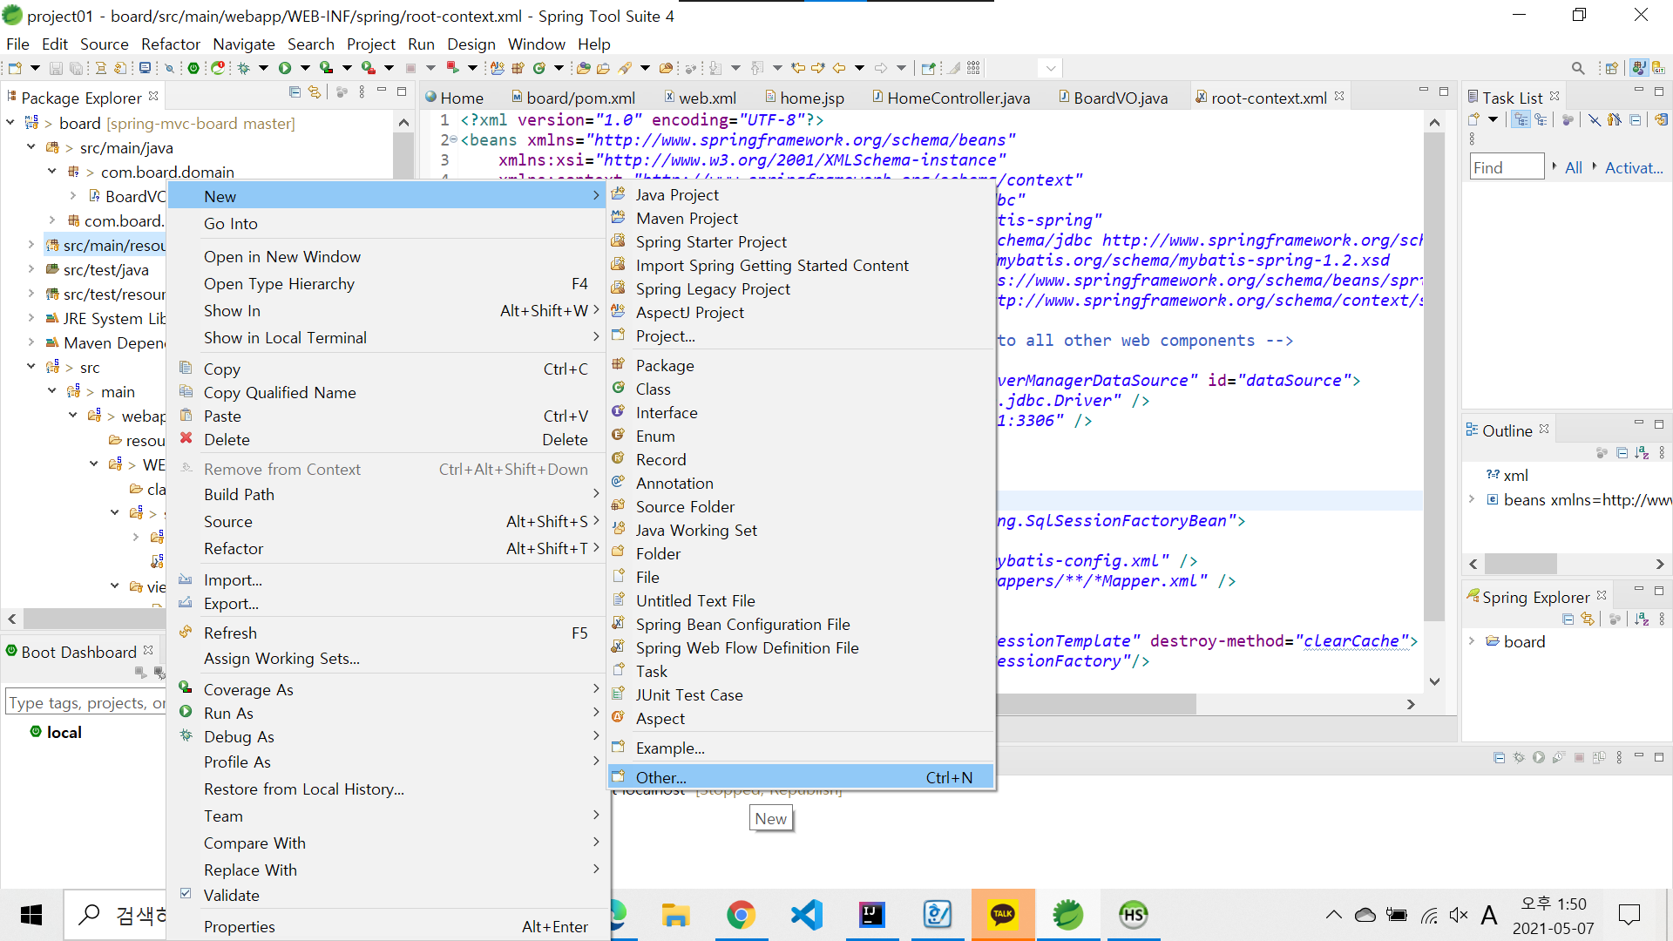Image resolution: width=1673 pixels, height=941 pixels.
Task: Switch to the HomeController.java editor tab
Action: coord(958,98)
